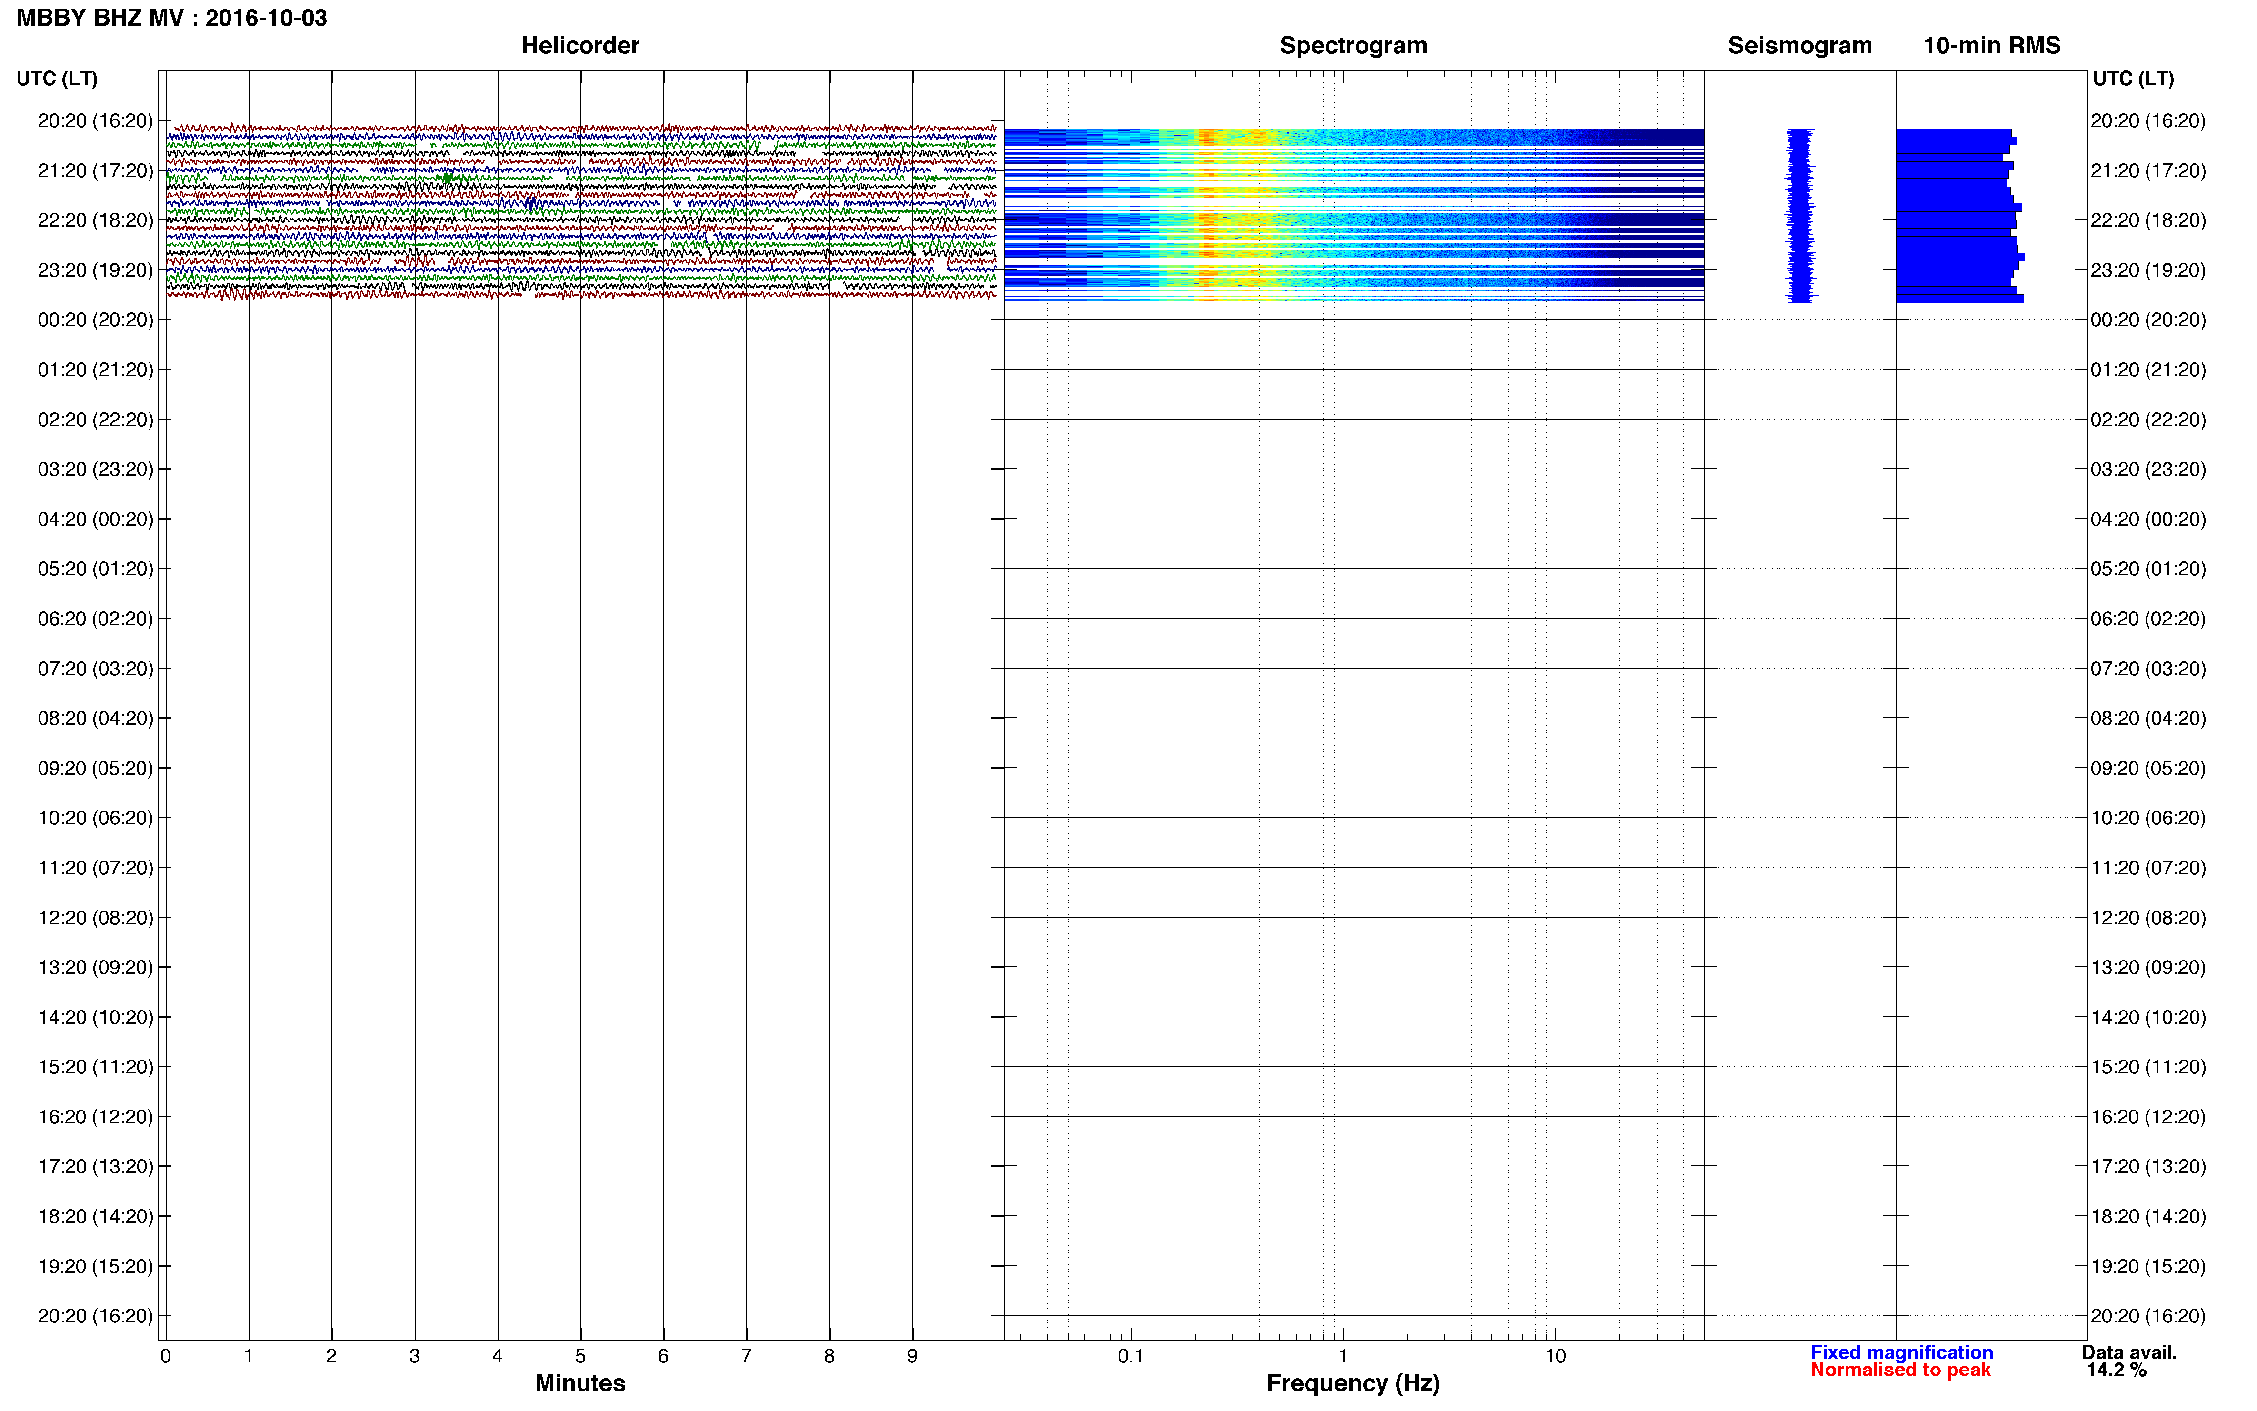
Task: Click the left '06:20 (02:20)' time label
Action: tap(95, 619)
